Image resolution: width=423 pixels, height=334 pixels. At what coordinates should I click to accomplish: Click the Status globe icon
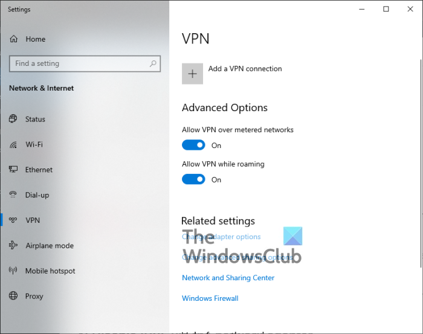[13, 119]
